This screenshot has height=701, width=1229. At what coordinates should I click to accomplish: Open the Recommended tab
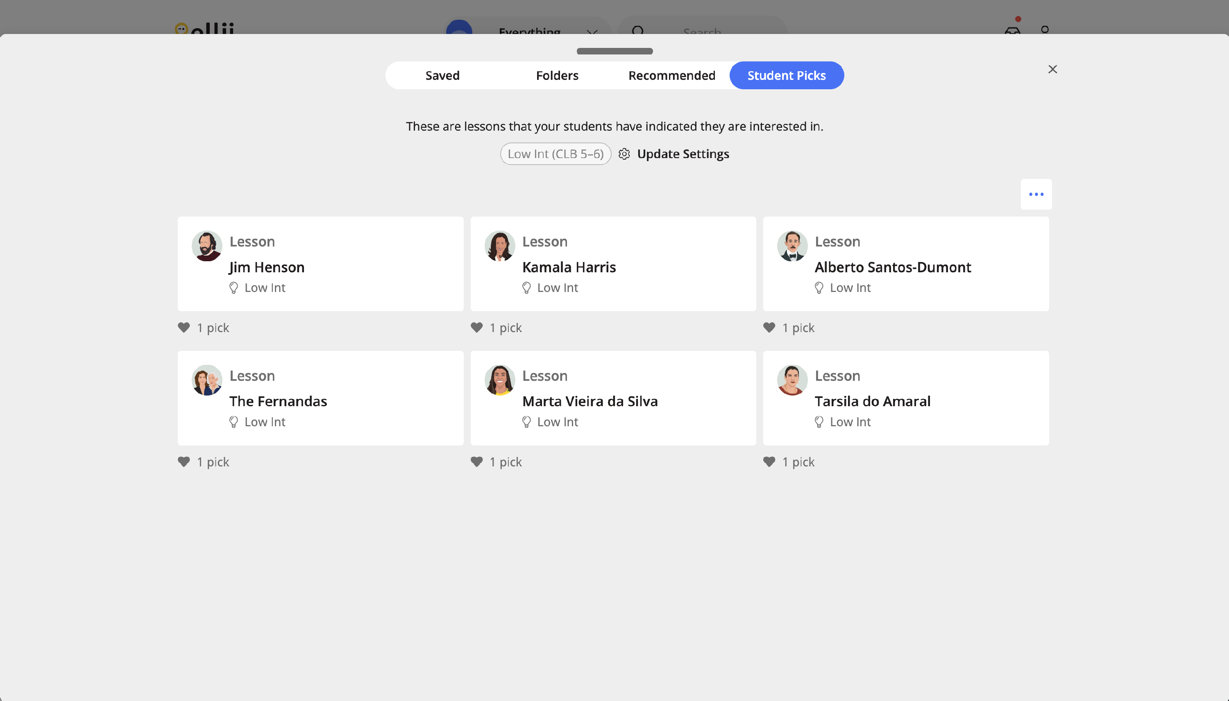[671, 76]
